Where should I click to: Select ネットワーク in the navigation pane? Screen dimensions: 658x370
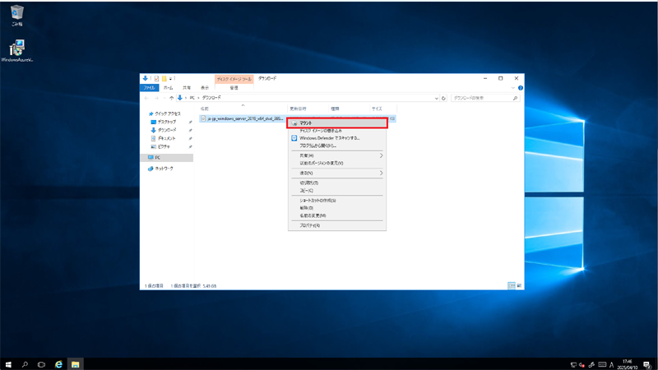coord(164,168)
